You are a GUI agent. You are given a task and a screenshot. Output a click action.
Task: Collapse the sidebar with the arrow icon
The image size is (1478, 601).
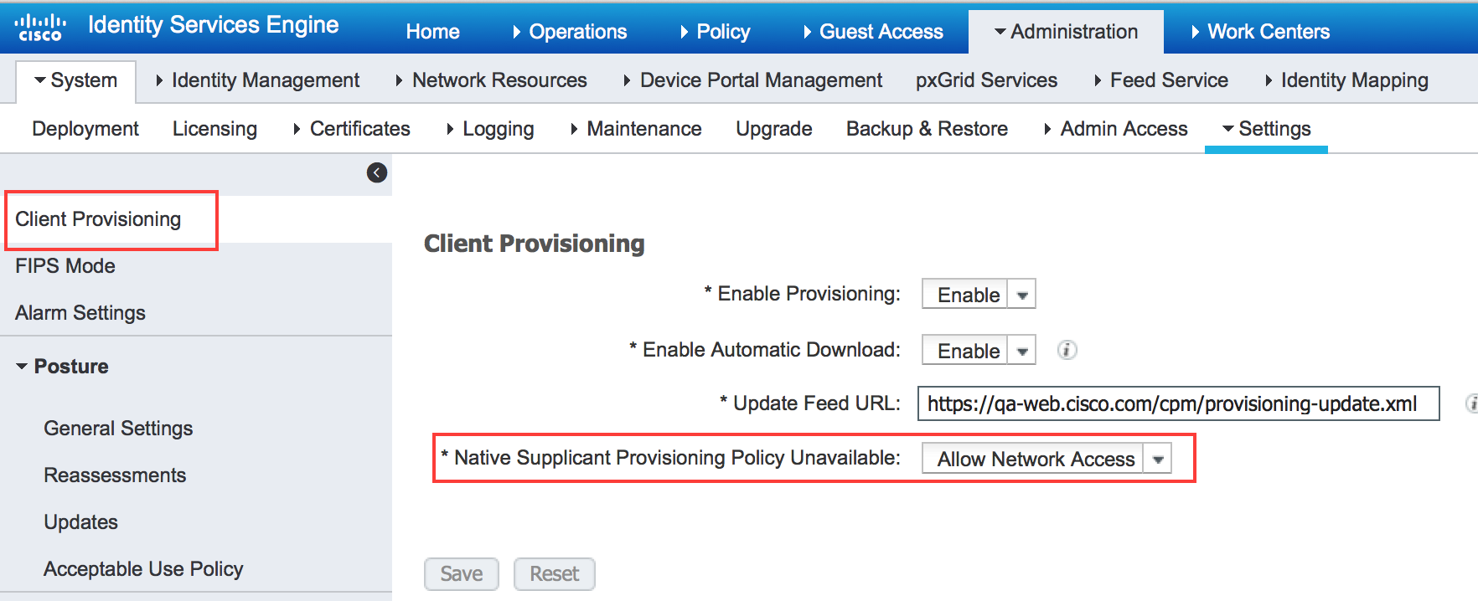pos(377,172)
